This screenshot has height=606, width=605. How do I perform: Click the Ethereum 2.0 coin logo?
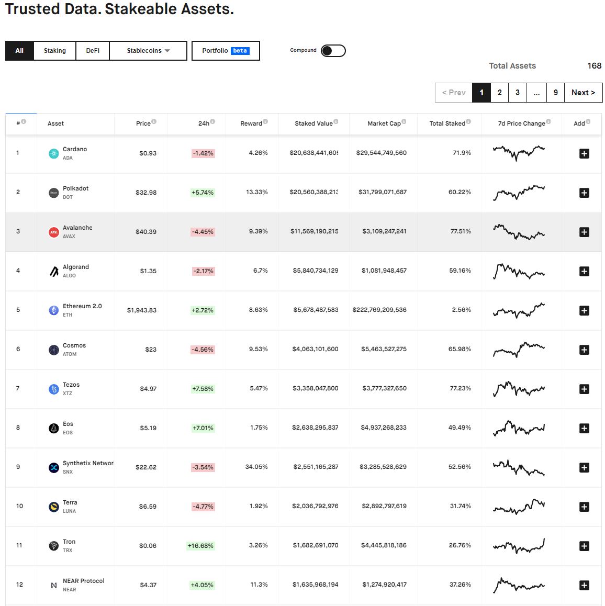[54, 310]
